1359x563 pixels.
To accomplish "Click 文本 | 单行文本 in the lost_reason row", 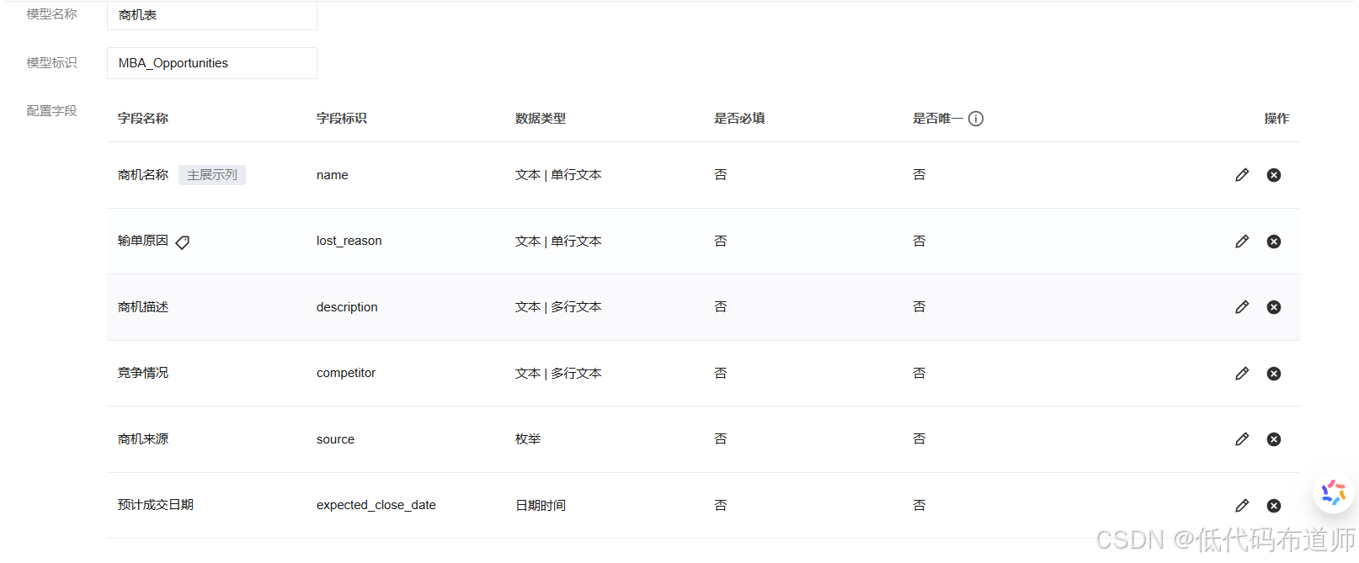I will [558, 242].
